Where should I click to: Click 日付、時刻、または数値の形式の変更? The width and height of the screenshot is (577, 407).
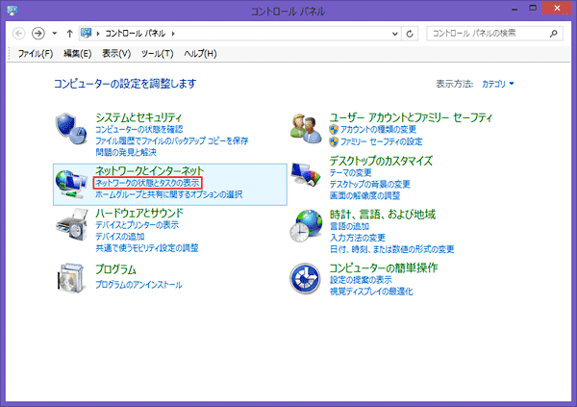pyautogui.click(x=391, y=249)
